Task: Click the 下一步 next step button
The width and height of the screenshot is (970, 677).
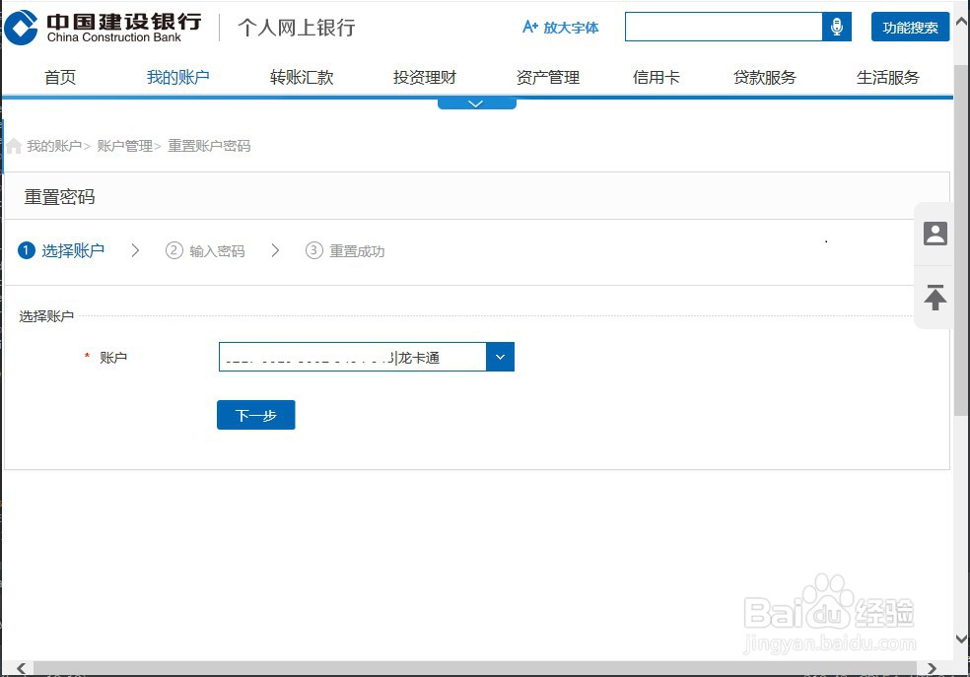Action: pos(255,414)
